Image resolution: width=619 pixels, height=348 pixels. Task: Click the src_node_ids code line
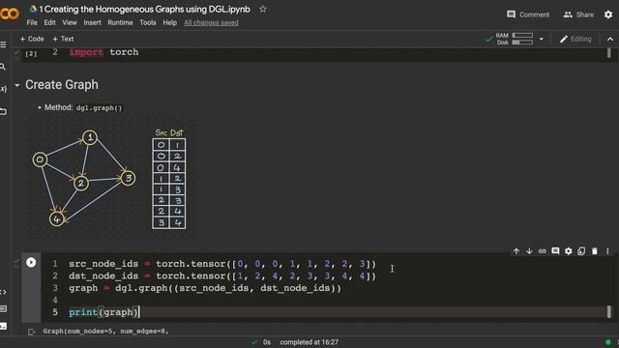222,264
